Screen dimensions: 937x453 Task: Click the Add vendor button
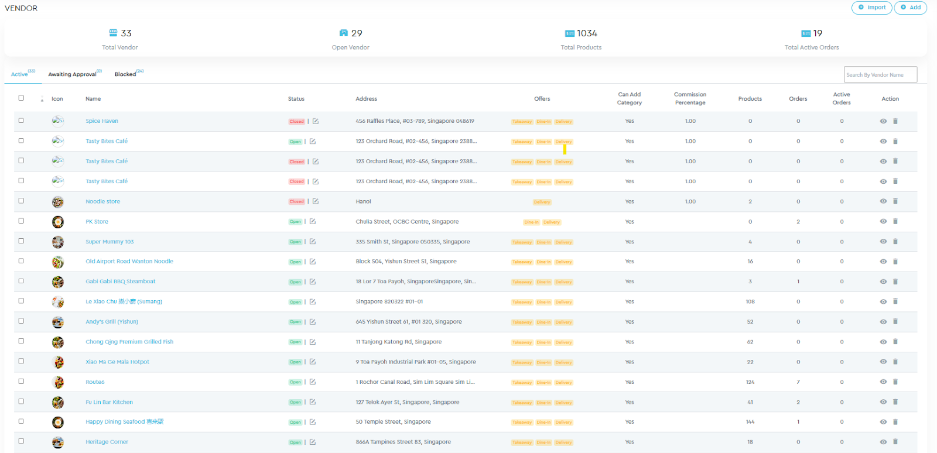[x=911, y=8]
